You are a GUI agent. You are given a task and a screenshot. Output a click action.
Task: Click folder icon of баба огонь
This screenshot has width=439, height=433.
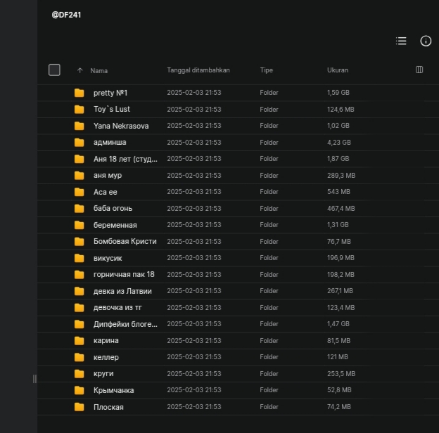tap(79, 208)
